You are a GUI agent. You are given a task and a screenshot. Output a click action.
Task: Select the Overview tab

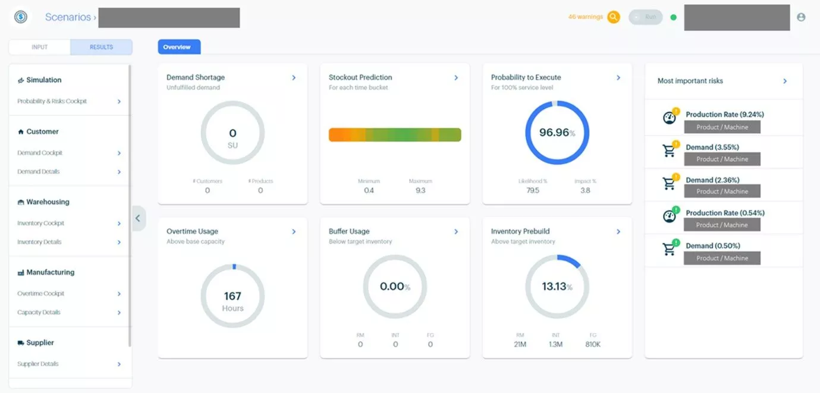(177, 47)
